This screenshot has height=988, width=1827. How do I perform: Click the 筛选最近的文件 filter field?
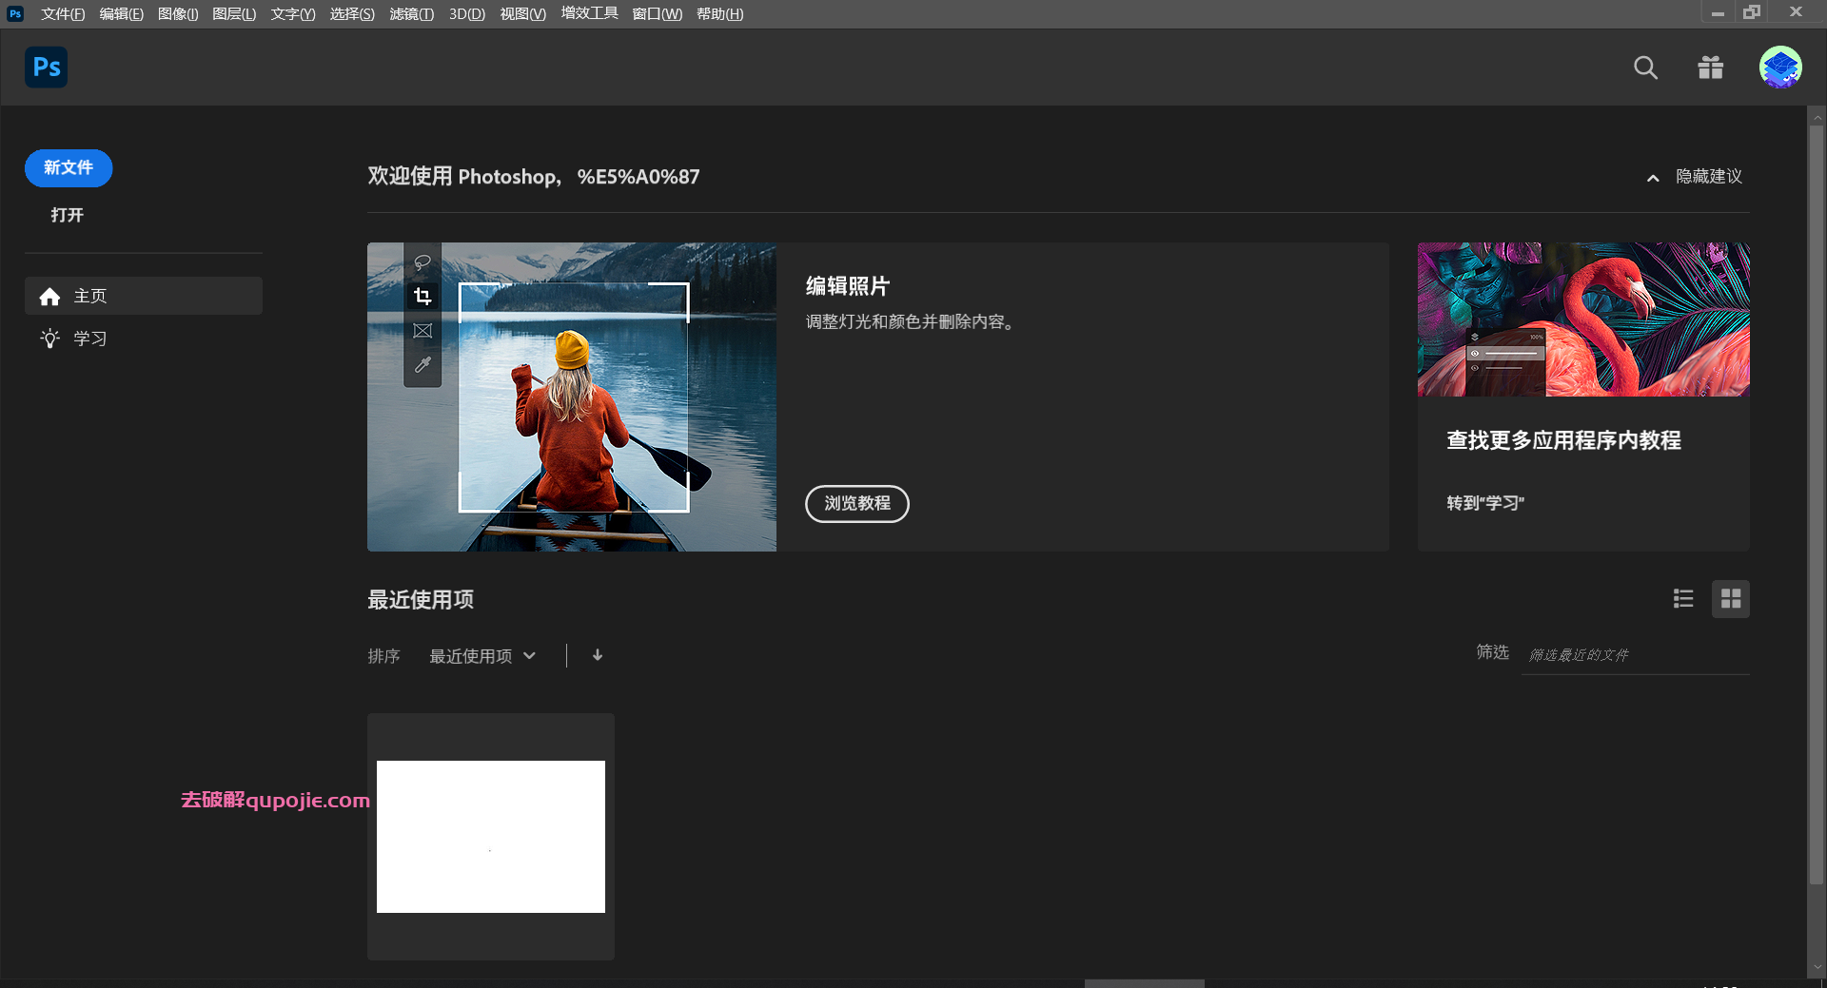(1635, 655)
